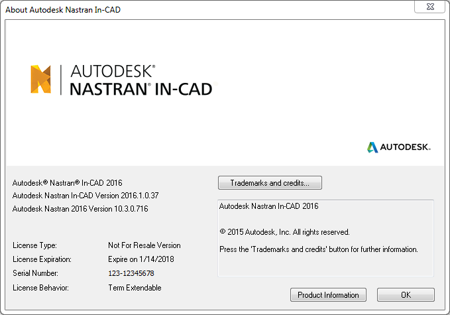Viewport: 450px width, 315px height.
Task: Confirm the About dialog with OK
Action: 406,295
